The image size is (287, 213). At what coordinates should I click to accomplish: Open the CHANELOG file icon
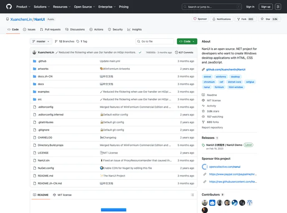[x=34, y=138]
